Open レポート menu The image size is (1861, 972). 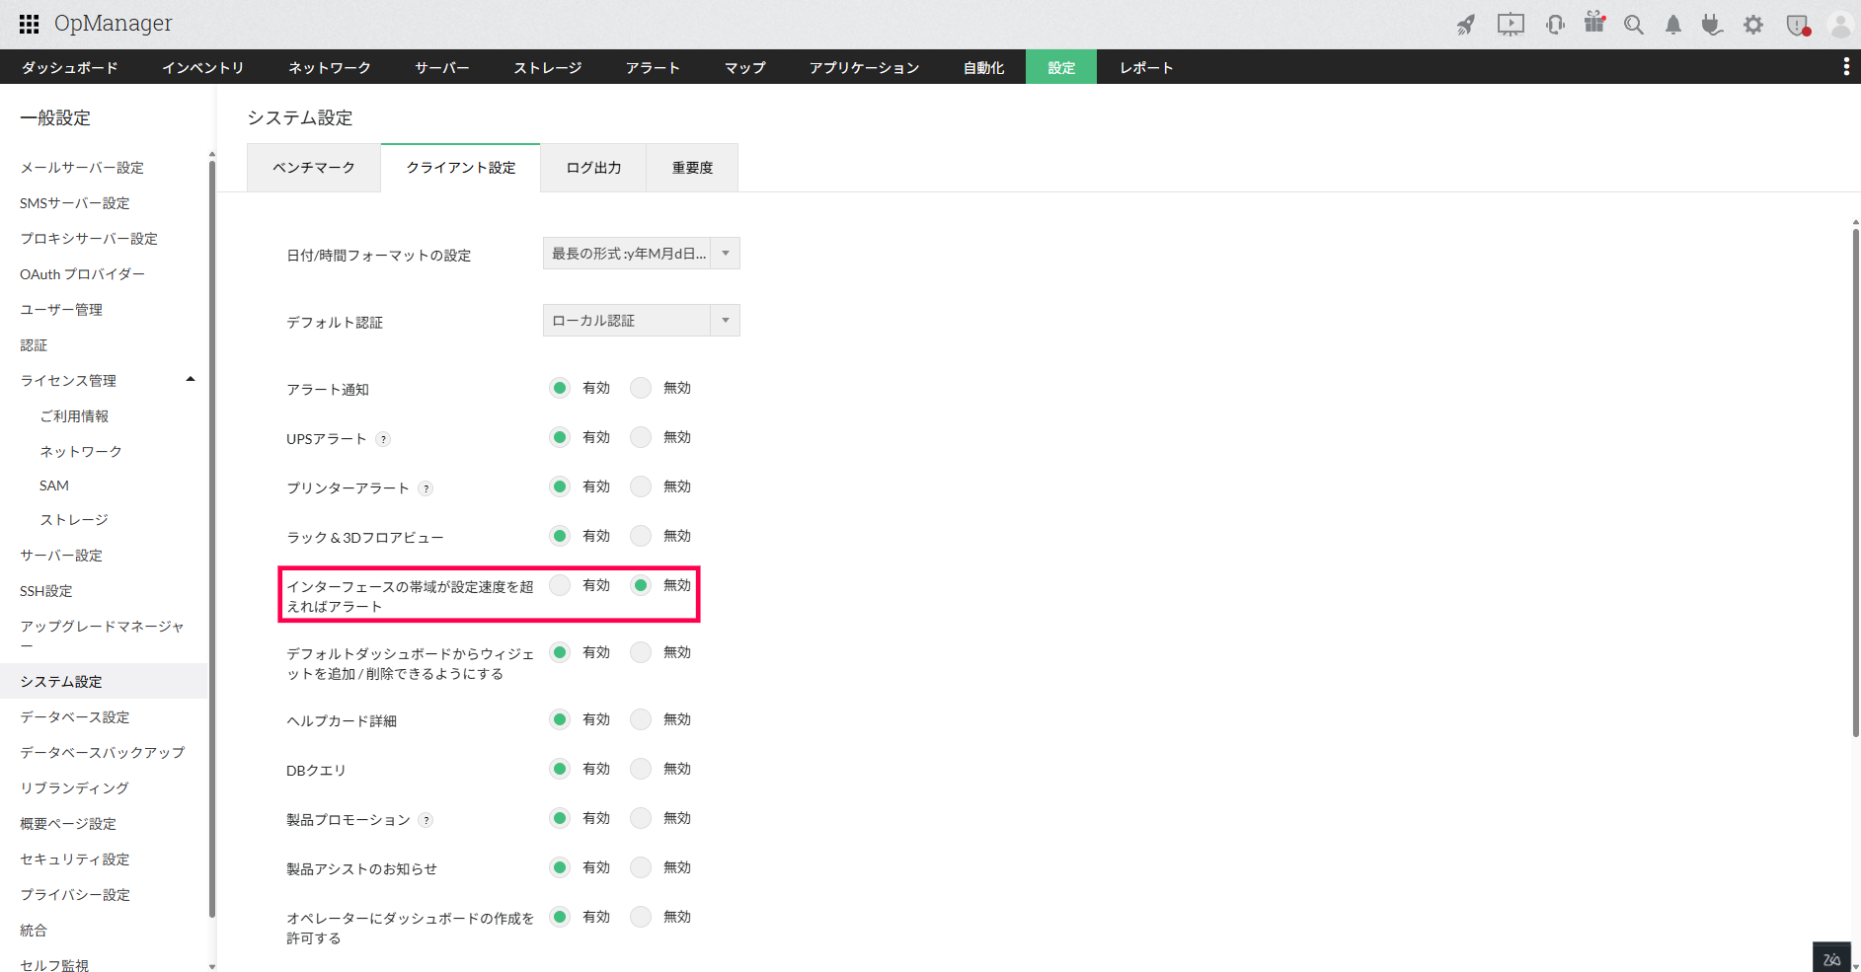(x=1146, y=67)
